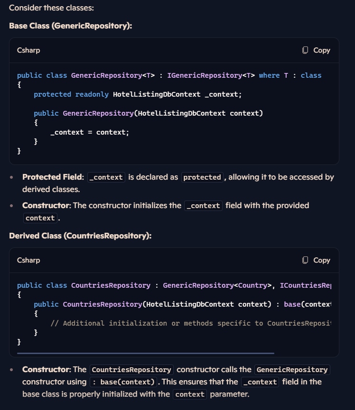The image size is (355, 410).
Task: Click the Copy label above the CountriesRepository code
Action: 322,260
